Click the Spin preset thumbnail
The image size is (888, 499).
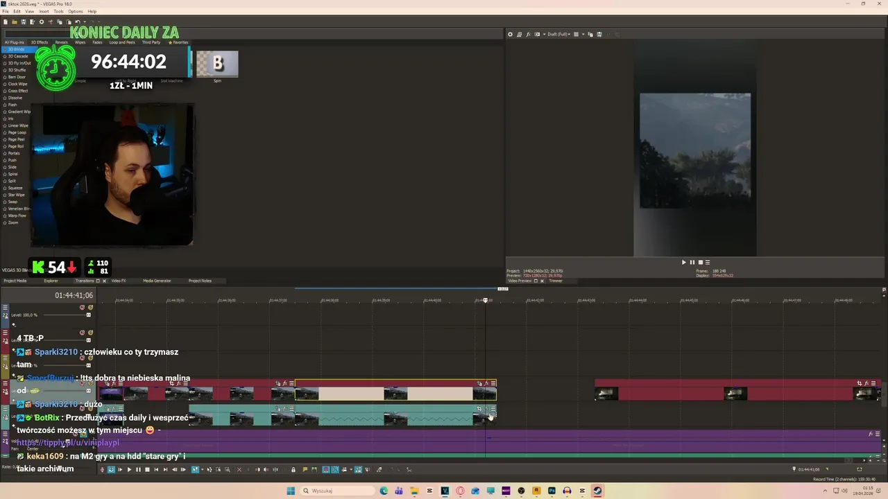[x=217, y=64]
